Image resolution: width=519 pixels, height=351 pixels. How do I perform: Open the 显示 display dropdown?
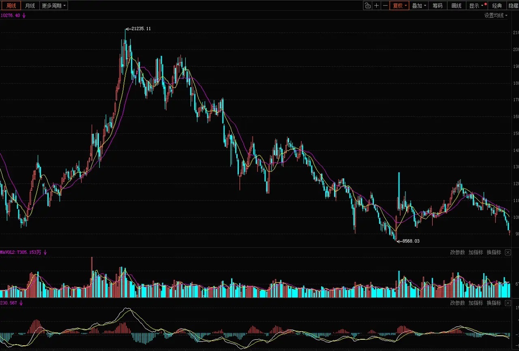[x=477, y=6]
